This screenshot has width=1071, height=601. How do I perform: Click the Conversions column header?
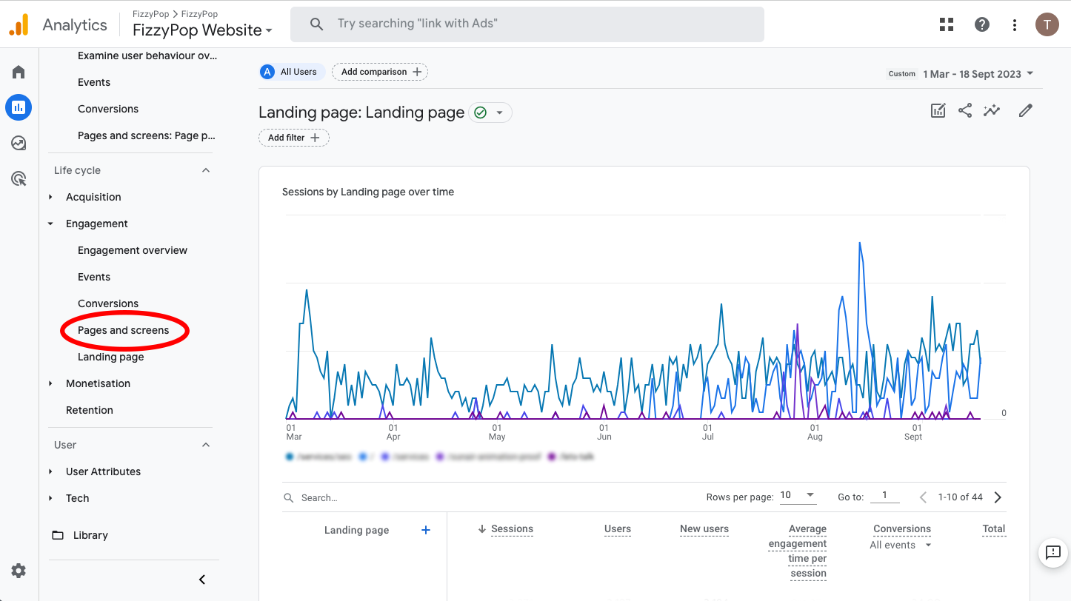click(x=902, y=528)
